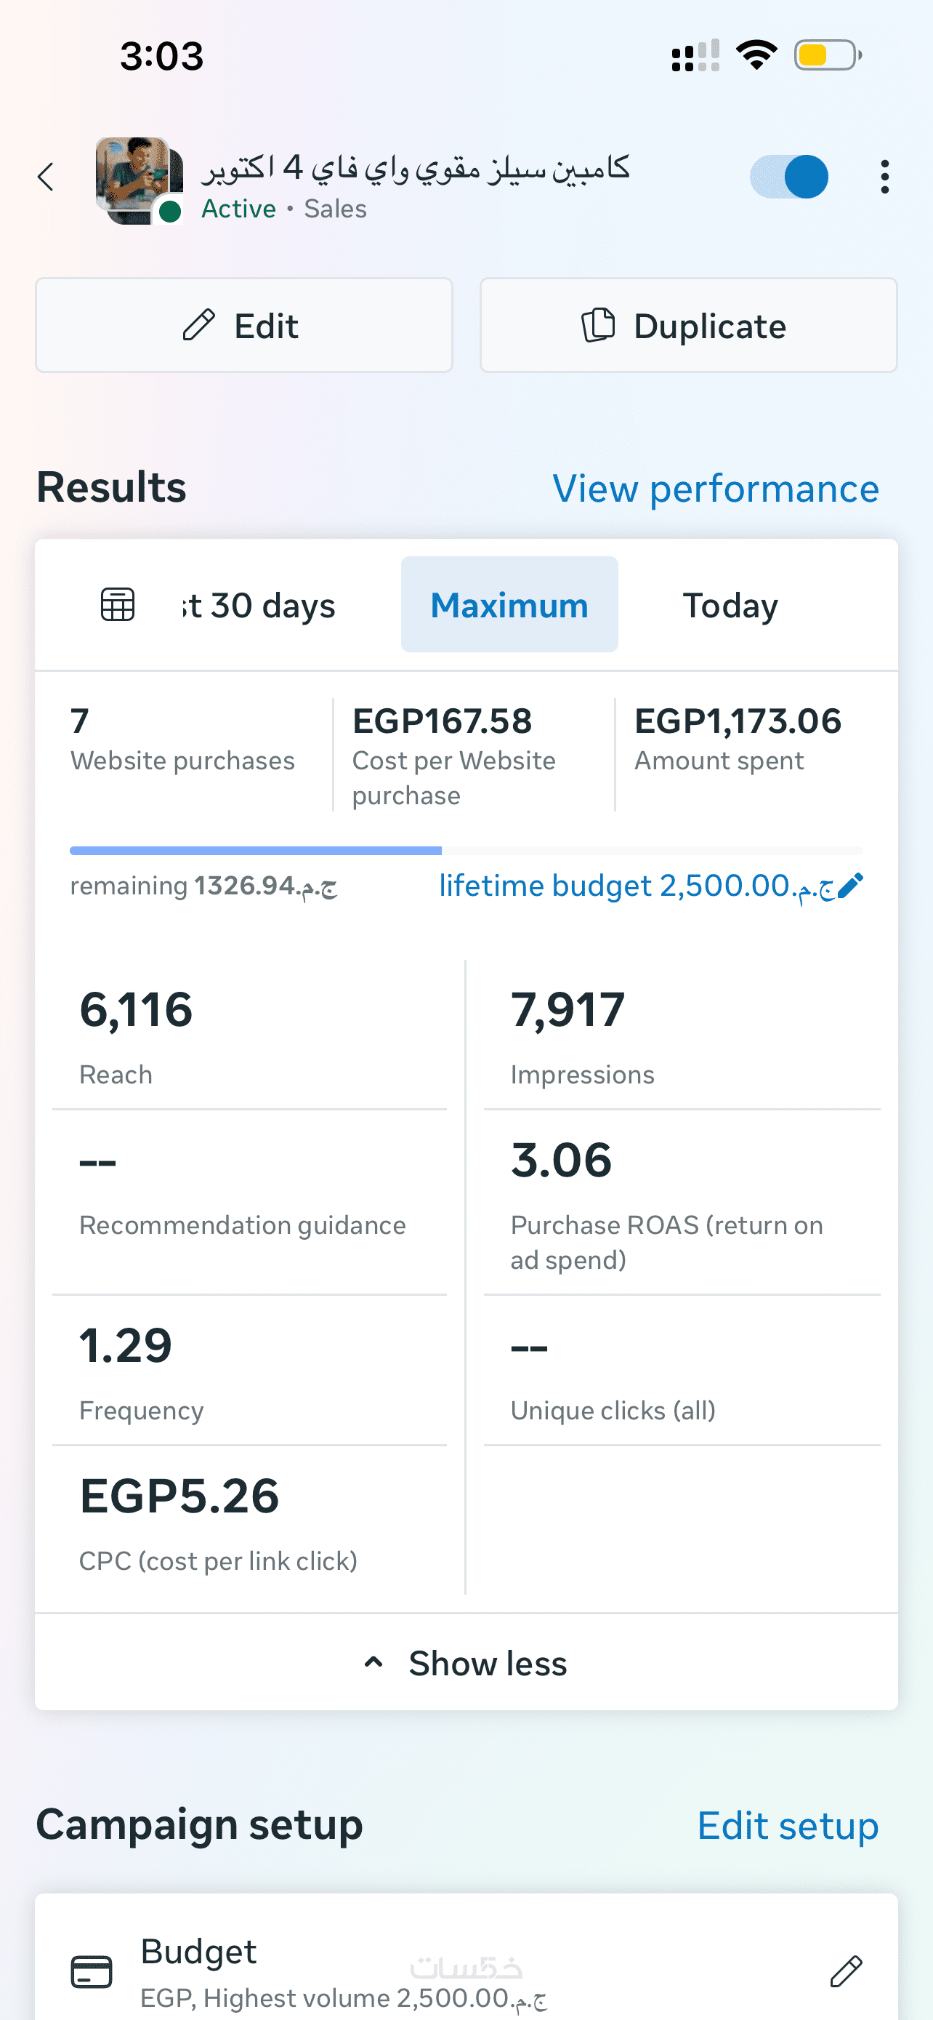The width and height of the screenshot is (933, 2020).
Task: Tap the pencil icon in the Budget row
Action: click(x=846, y=1971)
